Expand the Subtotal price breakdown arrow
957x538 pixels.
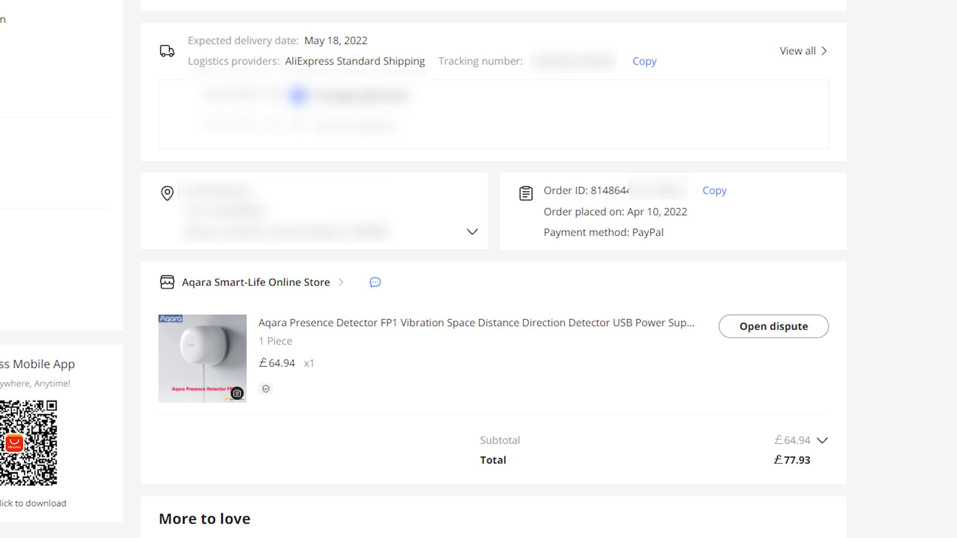[822, 440]
